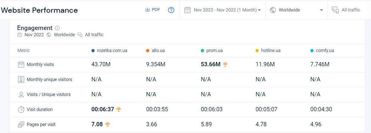This screenshot has width=371, height=133.
Task: Click the 00:06:37 visit duration value
Action: [x=103, y=109]
